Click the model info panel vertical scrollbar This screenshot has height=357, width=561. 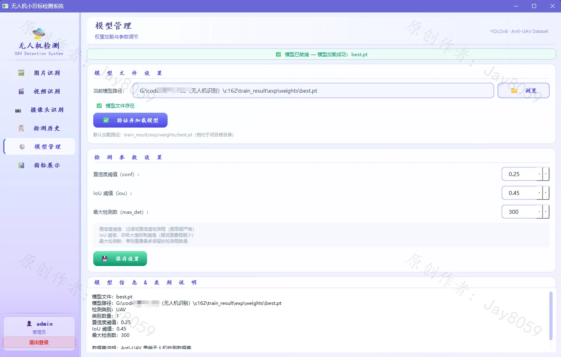[x=551, y=316]
